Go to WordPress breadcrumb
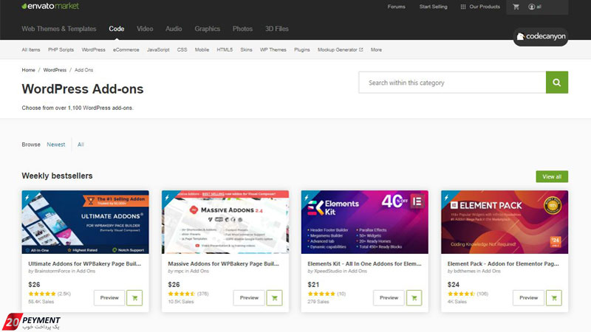591x332 pixels. 55,70
